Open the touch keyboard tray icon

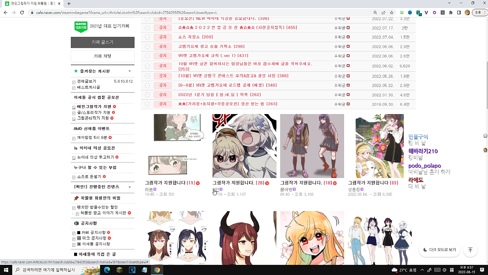point(437,270)
